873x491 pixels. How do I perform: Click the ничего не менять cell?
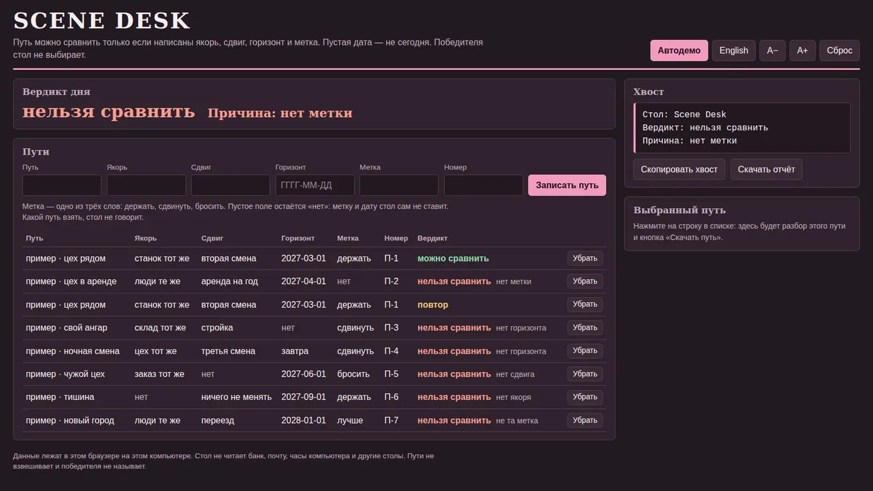236,397
